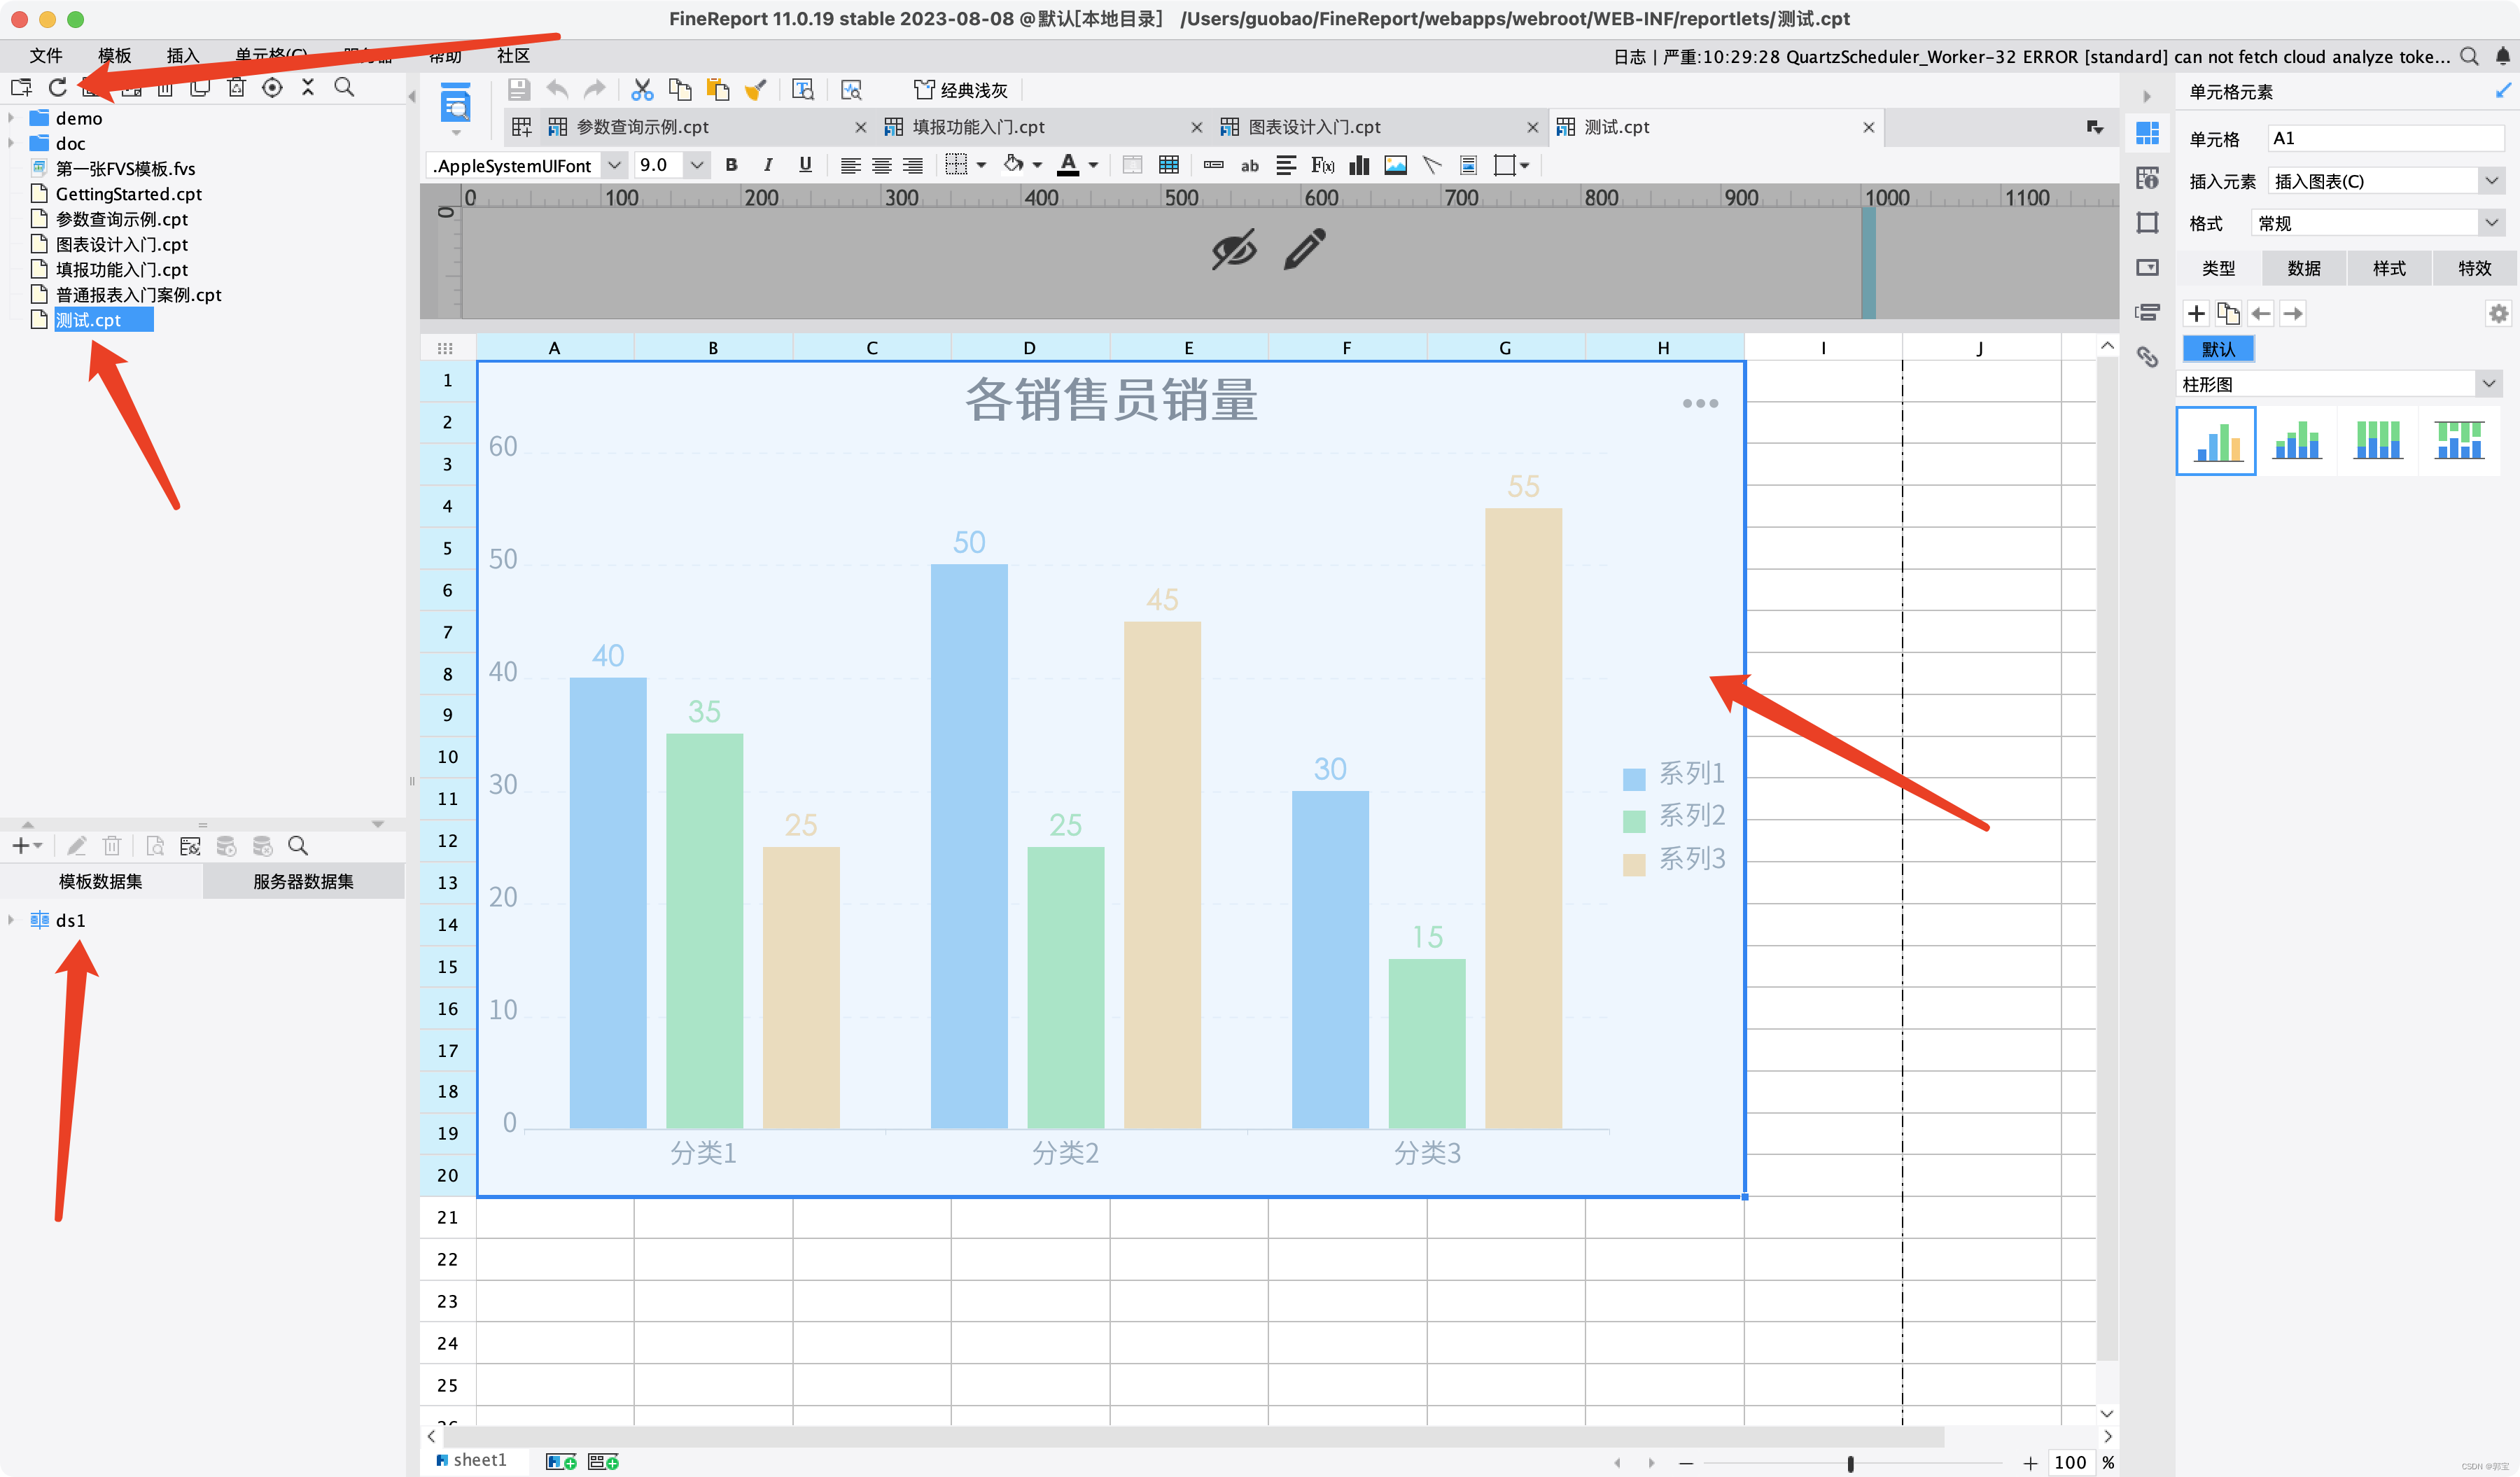Viewport: 2520px width, 1477px height.
Task: Click the format painter brush icon
Action: pos(755,90)
